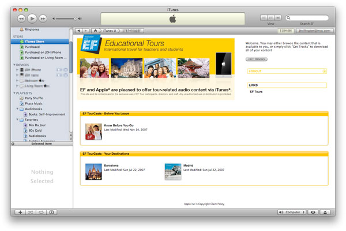Click the search magnifier icon

pos(288,18)
